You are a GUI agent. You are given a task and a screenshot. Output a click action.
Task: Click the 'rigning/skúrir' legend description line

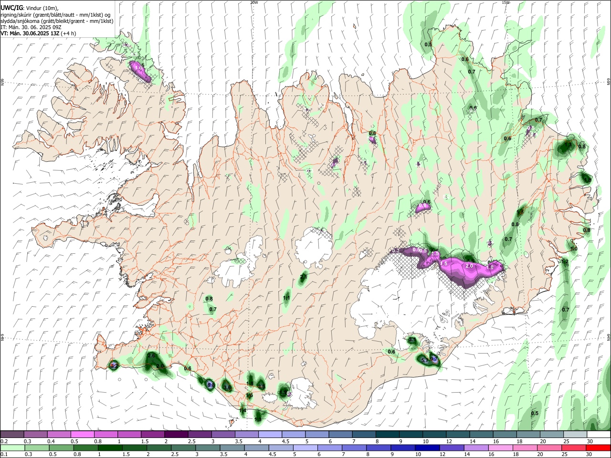click(x=56, y=15)
